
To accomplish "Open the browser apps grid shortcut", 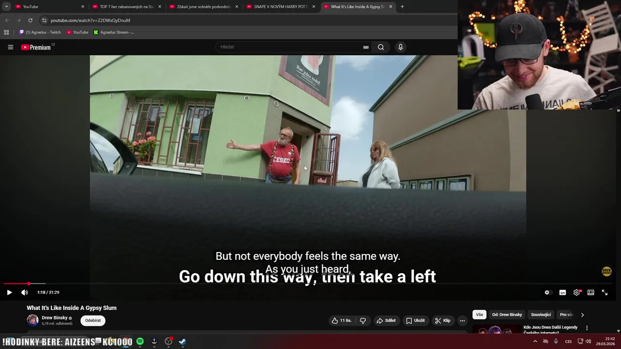I will (x=6, y=32).
